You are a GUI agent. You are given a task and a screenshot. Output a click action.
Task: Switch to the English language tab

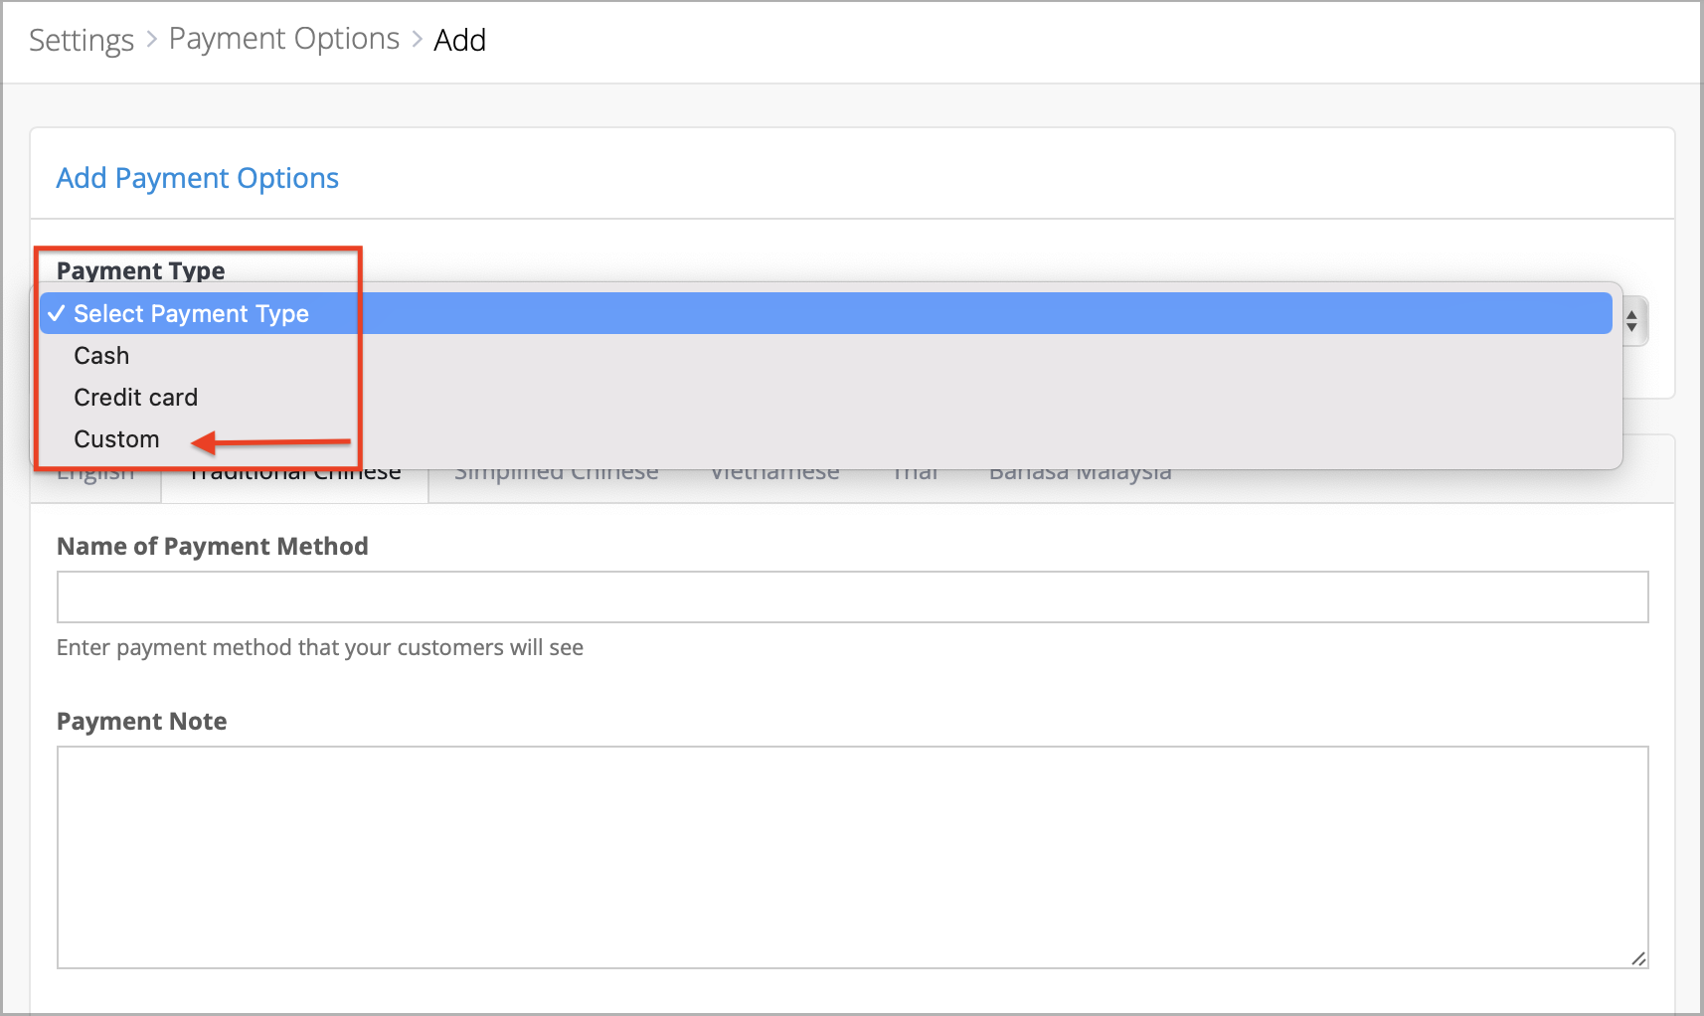[x=95, y=471]
